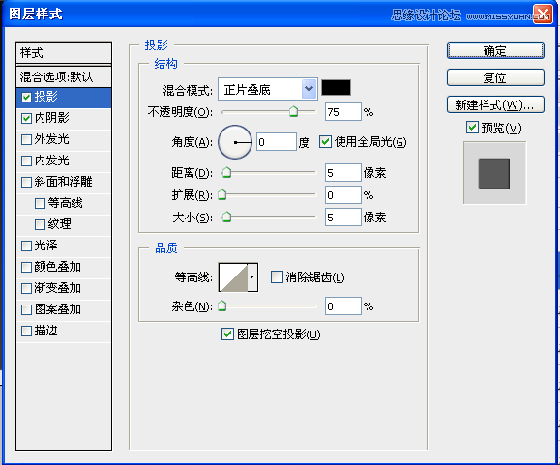Enable the 斜面和浮雕 checkbox
This screenshot has width=560, height=465.
click(26, 182)
